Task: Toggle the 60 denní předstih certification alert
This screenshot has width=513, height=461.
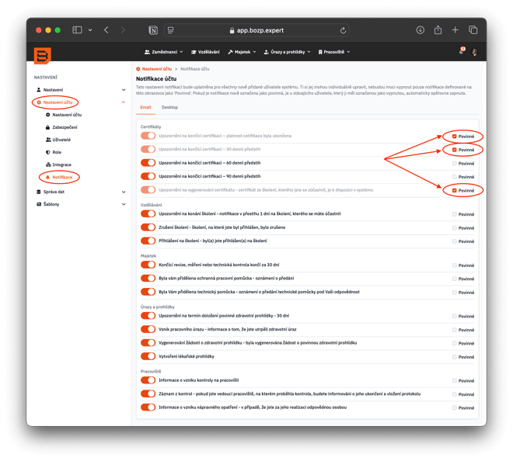Action: (148, 163)
